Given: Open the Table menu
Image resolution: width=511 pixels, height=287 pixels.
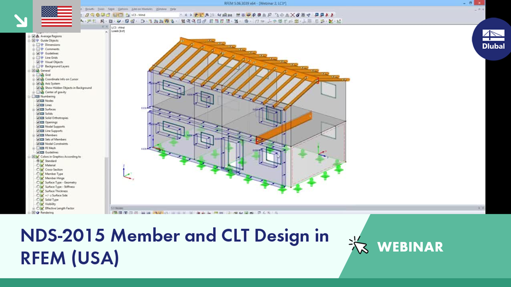Looking at the screenshot, I should 111,9.
